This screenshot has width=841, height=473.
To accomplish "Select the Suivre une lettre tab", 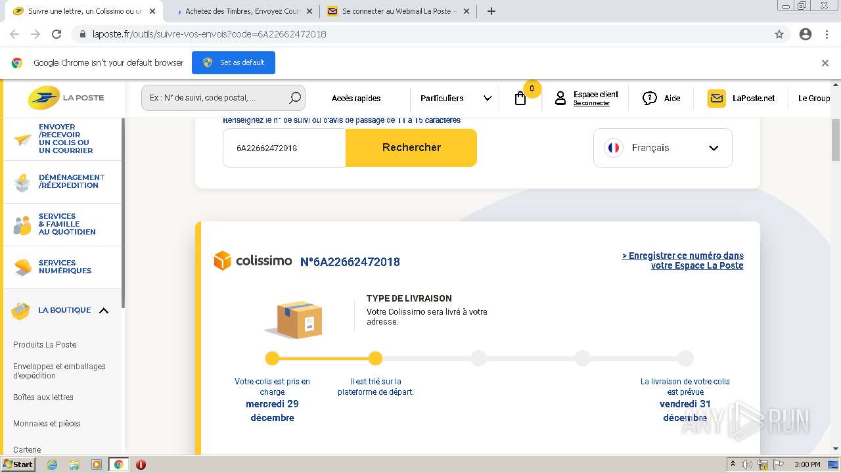I will click(84, 11).
